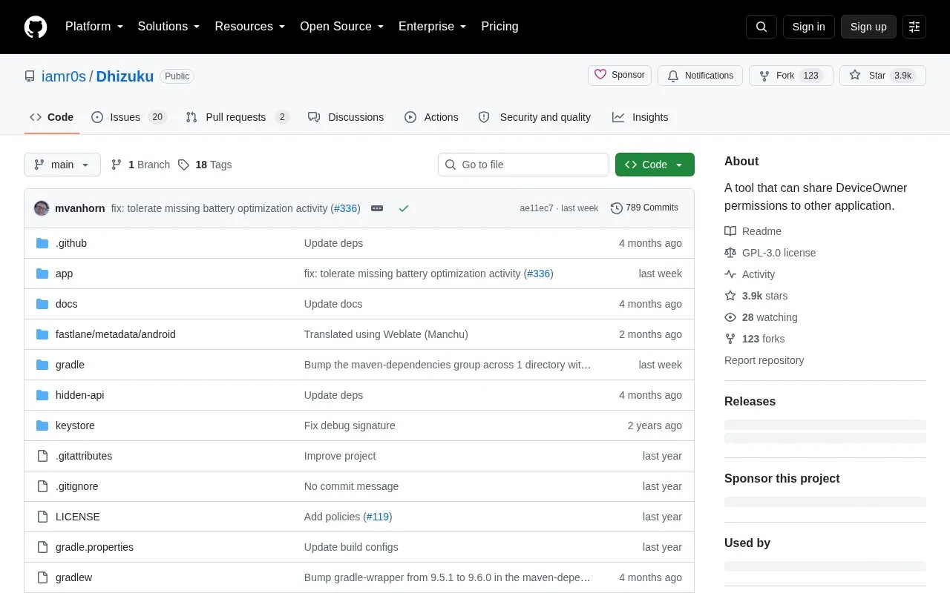Open the #336 pull request link in app row
This screenshot has width=950, height=593.
(x=539, y=274)
